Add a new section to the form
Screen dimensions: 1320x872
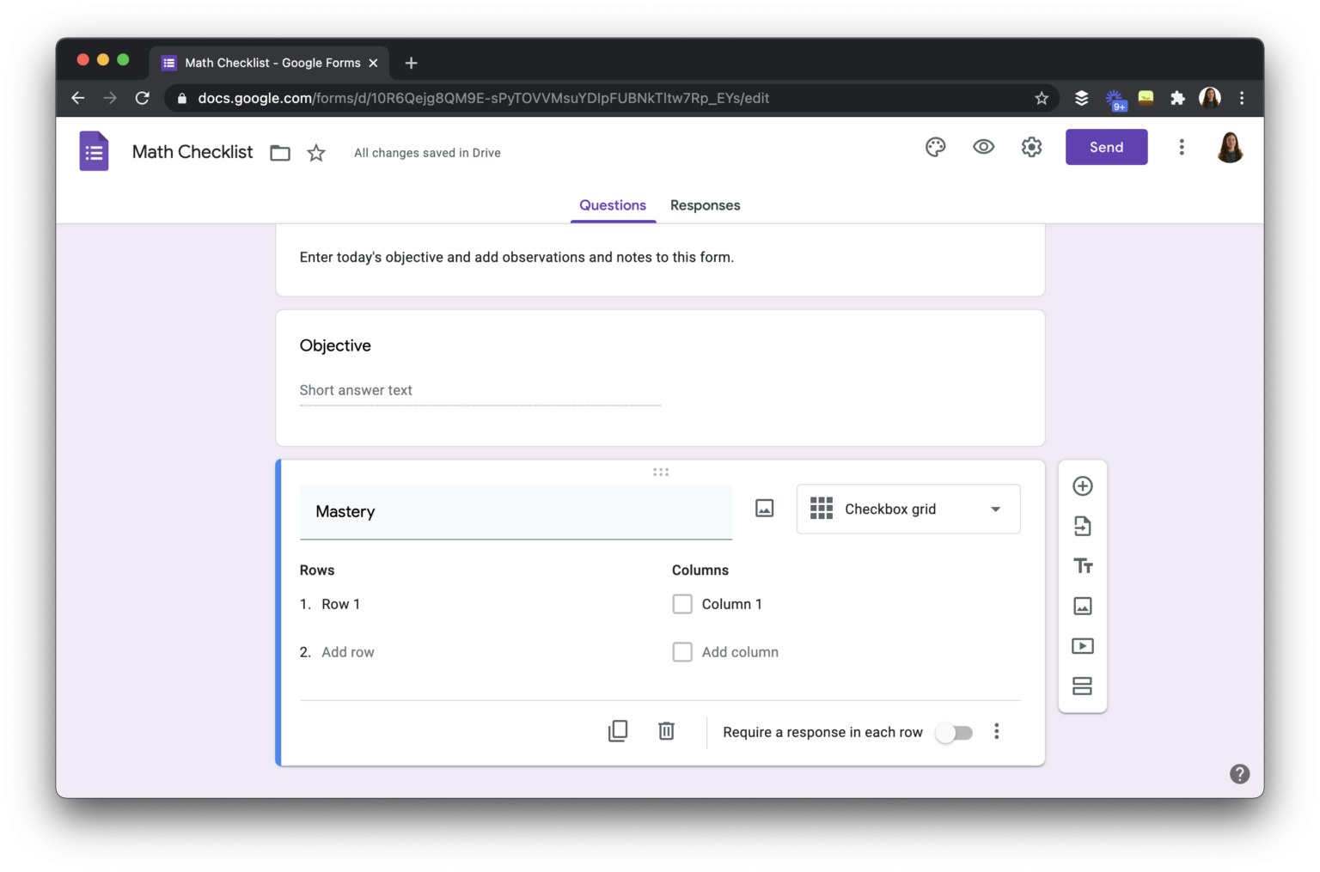(x=1082, y=686)
